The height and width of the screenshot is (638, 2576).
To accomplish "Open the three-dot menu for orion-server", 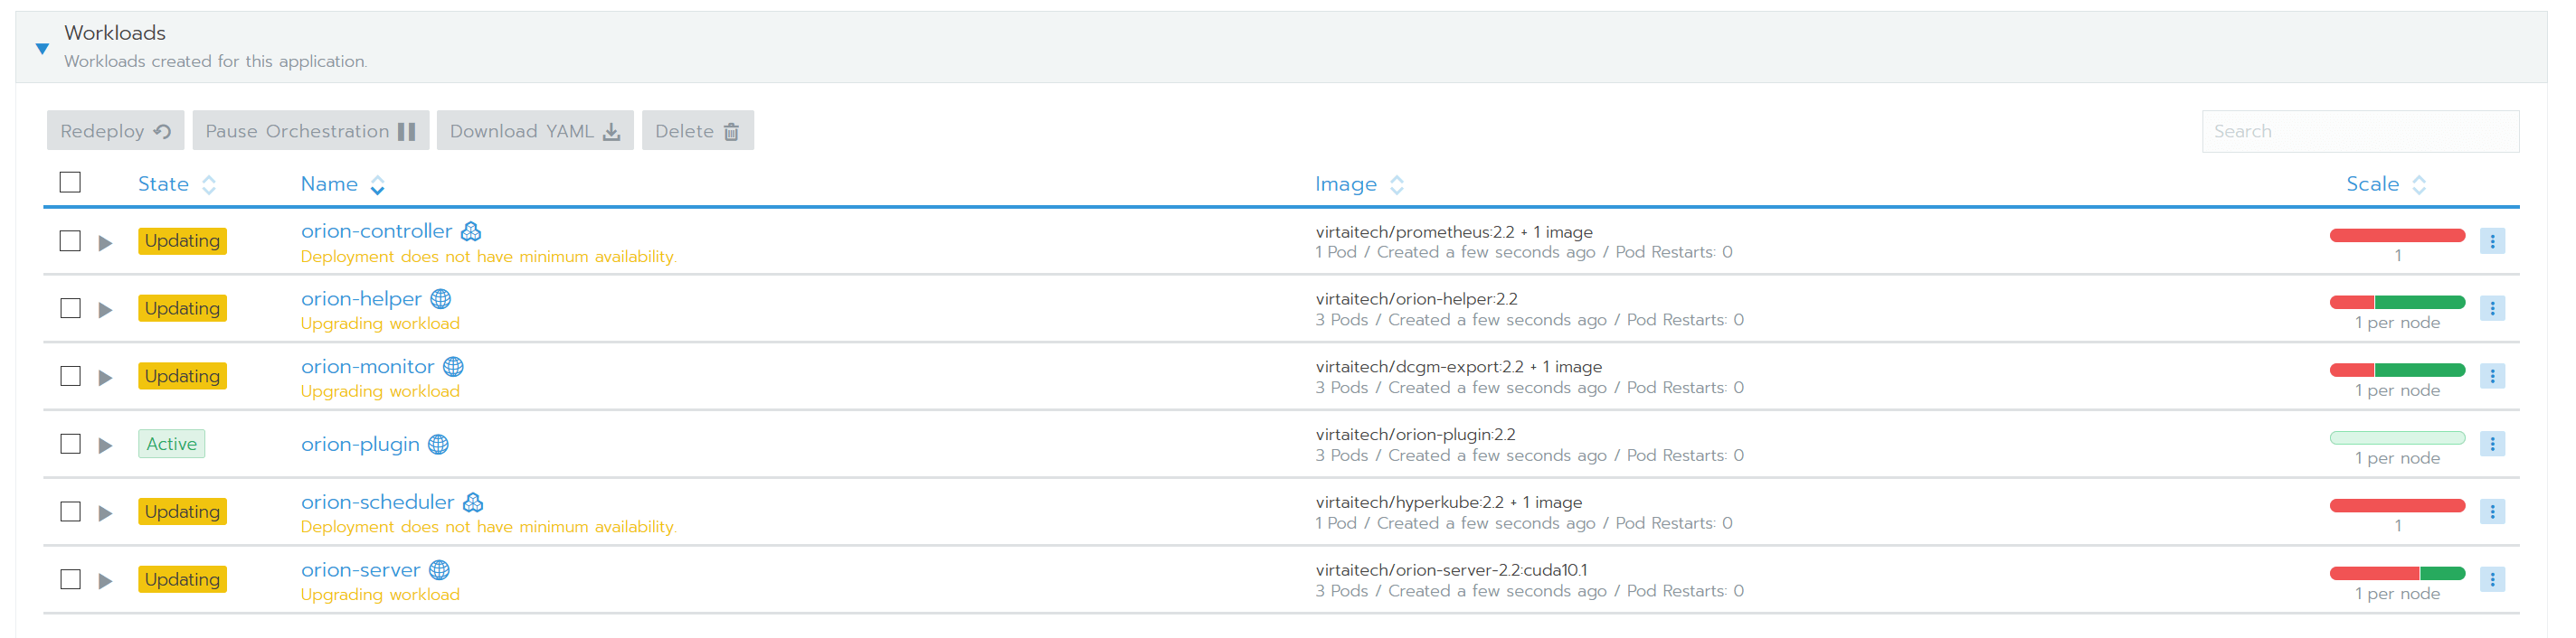I will (2491, 579).
